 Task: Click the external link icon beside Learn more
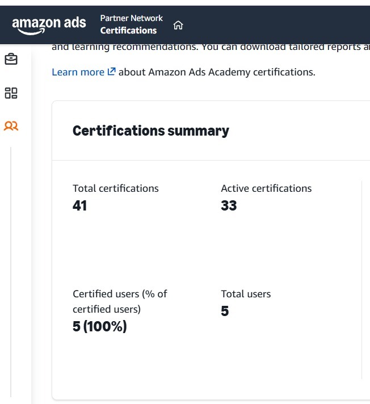point(111,71)
